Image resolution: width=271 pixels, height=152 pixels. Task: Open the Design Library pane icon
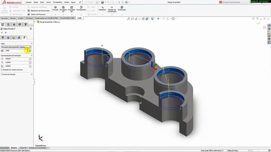(x=269, y=29)
